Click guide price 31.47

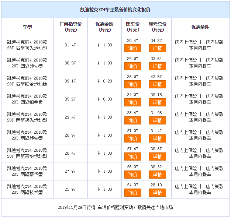tap(70, 45)
